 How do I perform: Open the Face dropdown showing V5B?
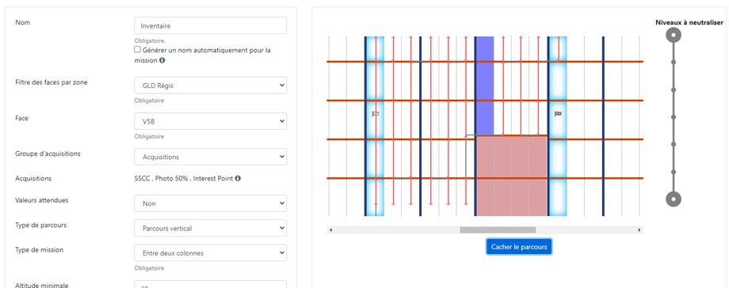tap(210, 121)
